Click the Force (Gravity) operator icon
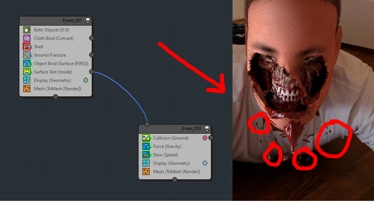This screenshot has height=202, width=374. tap(146, 146)
